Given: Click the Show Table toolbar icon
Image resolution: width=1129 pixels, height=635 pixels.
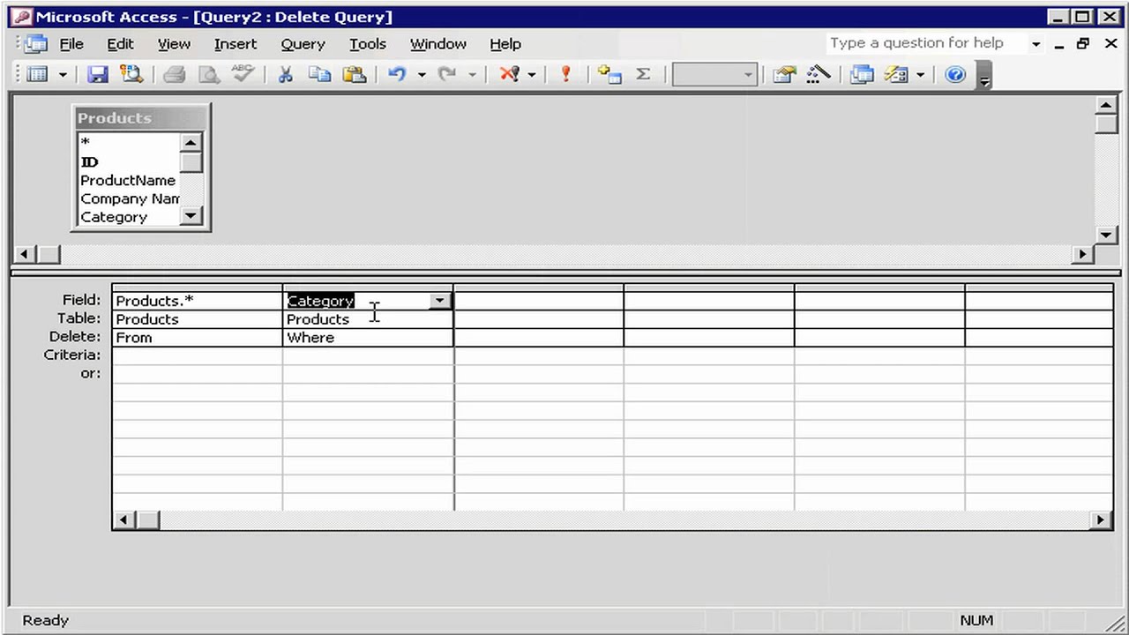Looking at the screenshot, I should coord(609,75).
